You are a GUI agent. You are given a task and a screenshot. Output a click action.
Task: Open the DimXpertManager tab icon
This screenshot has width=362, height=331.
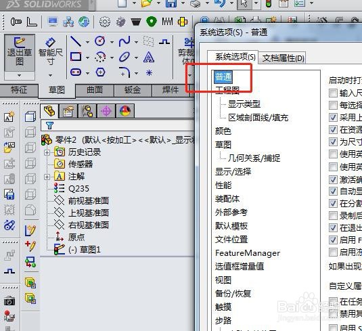pyautogui.click(x=106, y=111)
